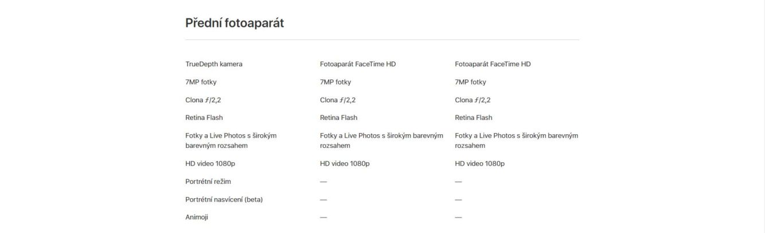Screen dimensions: 765x233
Task: Select the "TrueDepth kamera" text
Action: pos(214,64)
